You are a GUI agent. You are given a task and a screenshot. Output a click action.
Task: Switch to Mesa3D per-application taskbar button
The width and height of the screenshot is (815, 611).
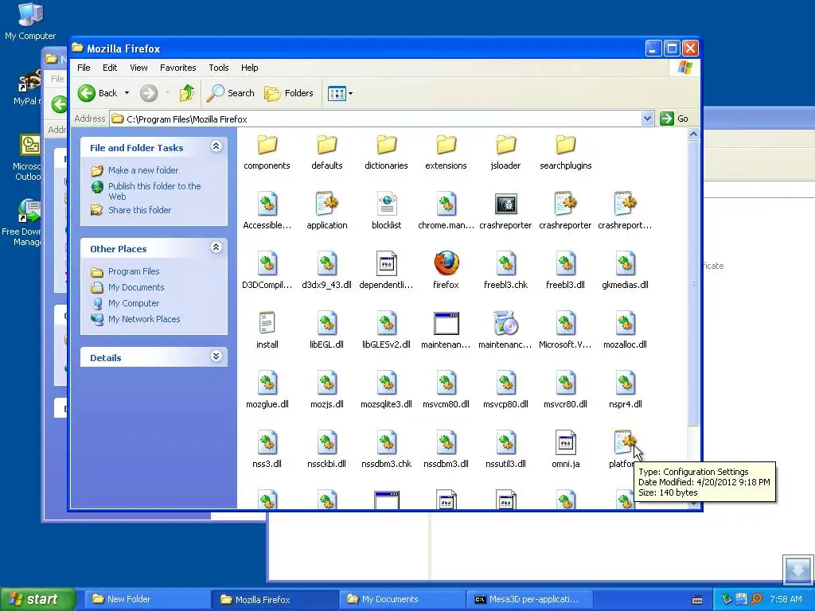(529, 599)
